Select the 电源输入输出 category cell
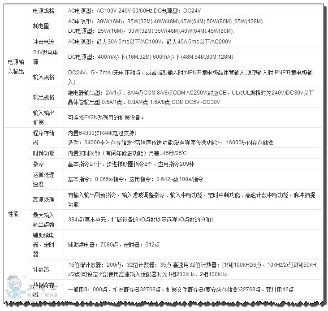Viewport: 328px width, 311px height. [x=16, y=66]
